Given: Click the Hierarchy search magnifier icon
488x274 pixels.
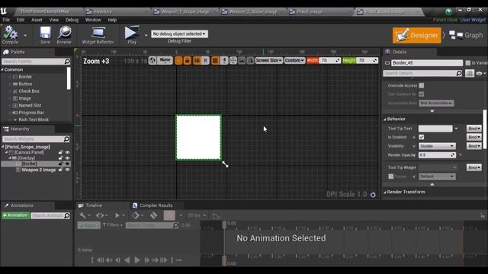Looking at the screenshot, I should click(66, 139).
